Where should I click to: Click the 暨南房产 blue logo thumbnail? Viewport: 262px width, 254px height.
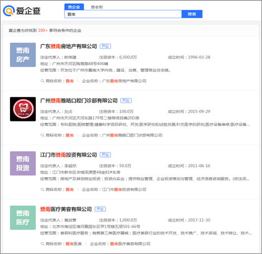click(x=23, y=55)
